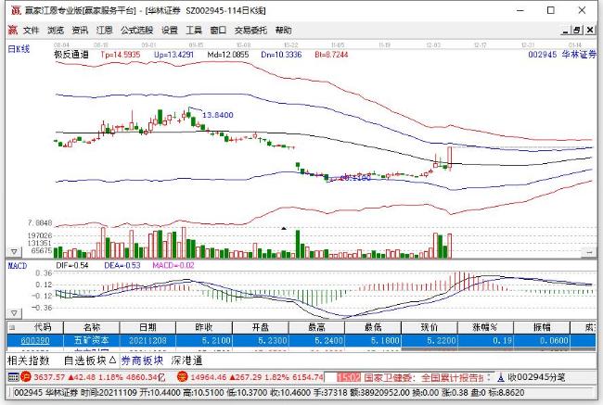Click the small black triangle marker above volume bars
The width and height of the screenshot is (603, 405).
284,229
